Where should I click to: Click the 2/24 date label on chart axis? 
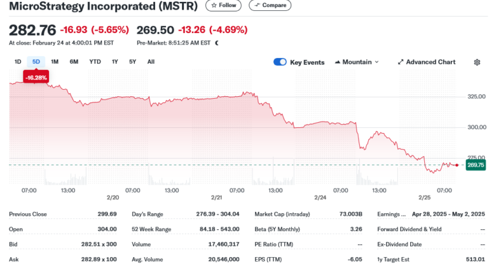click(320, 198)
